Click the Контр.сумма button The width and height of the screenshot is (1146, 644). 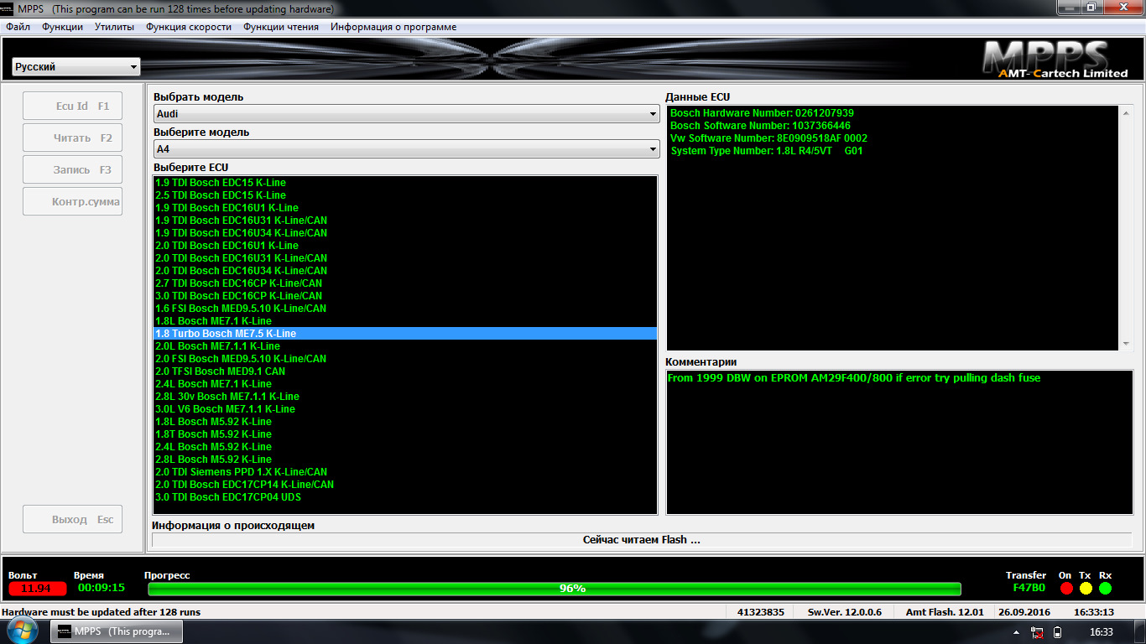72,201
